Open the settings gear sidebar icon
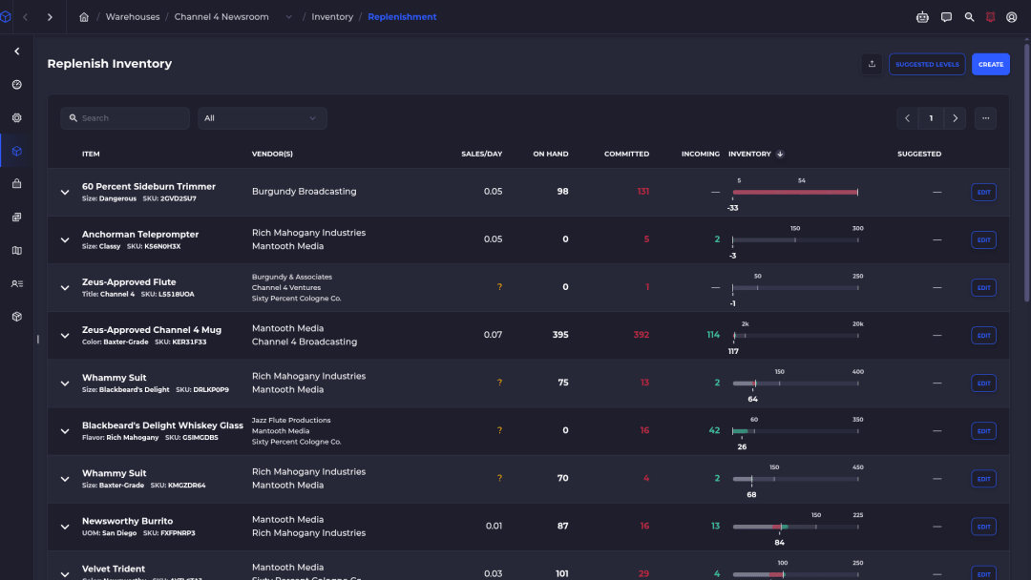The height and width of the screenshot is (580, 1031). pos(17,118)
